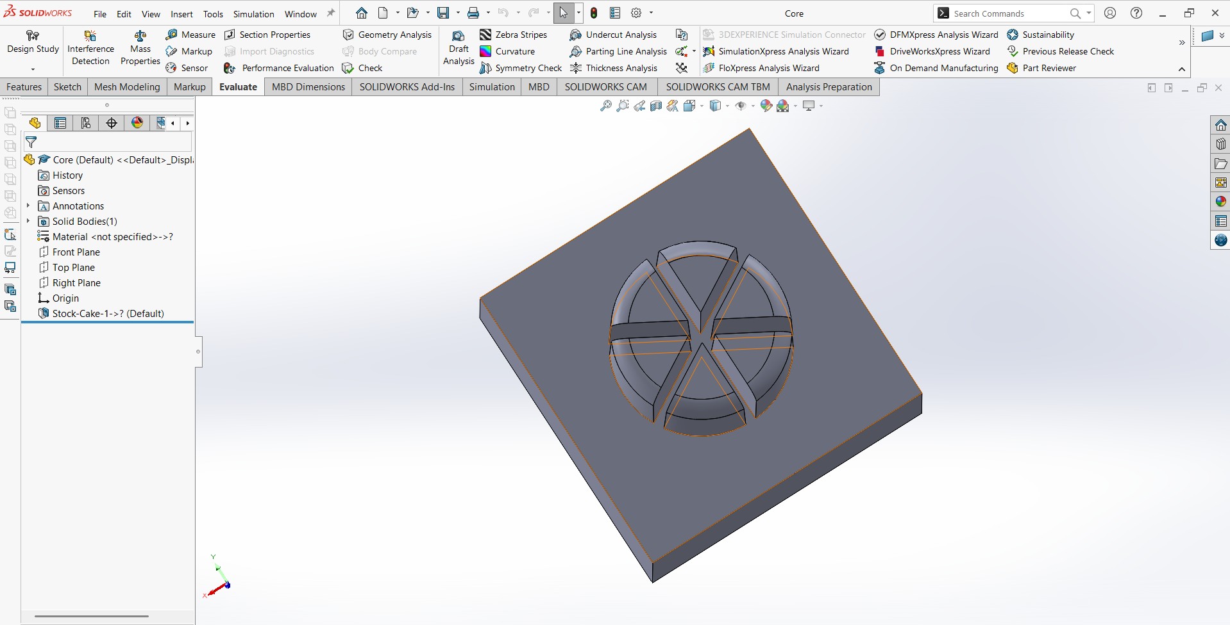Open Part Reviewer
This screenshot has width=1230, height=625.
[1041, 68]
